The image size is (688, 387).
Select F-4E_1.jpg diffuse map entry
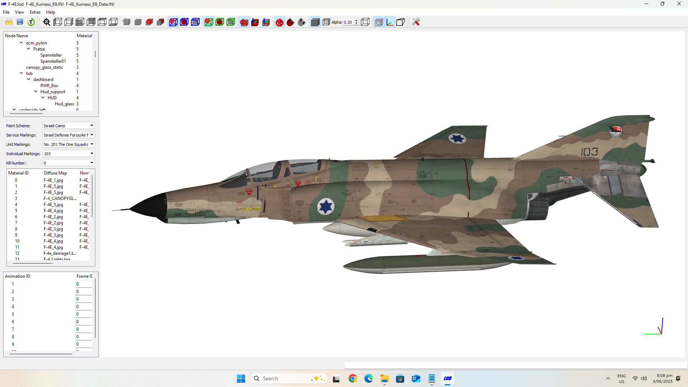[53, 180]
